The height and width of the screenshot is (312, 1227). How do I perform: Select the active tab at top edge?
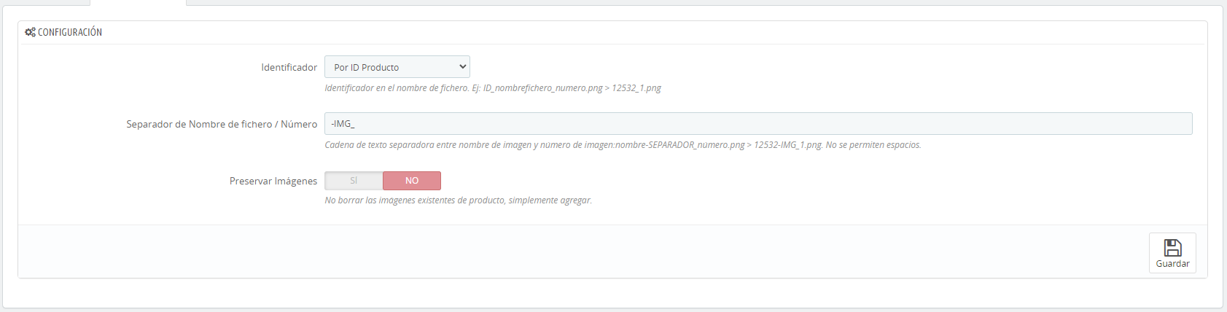coord(138,2)
